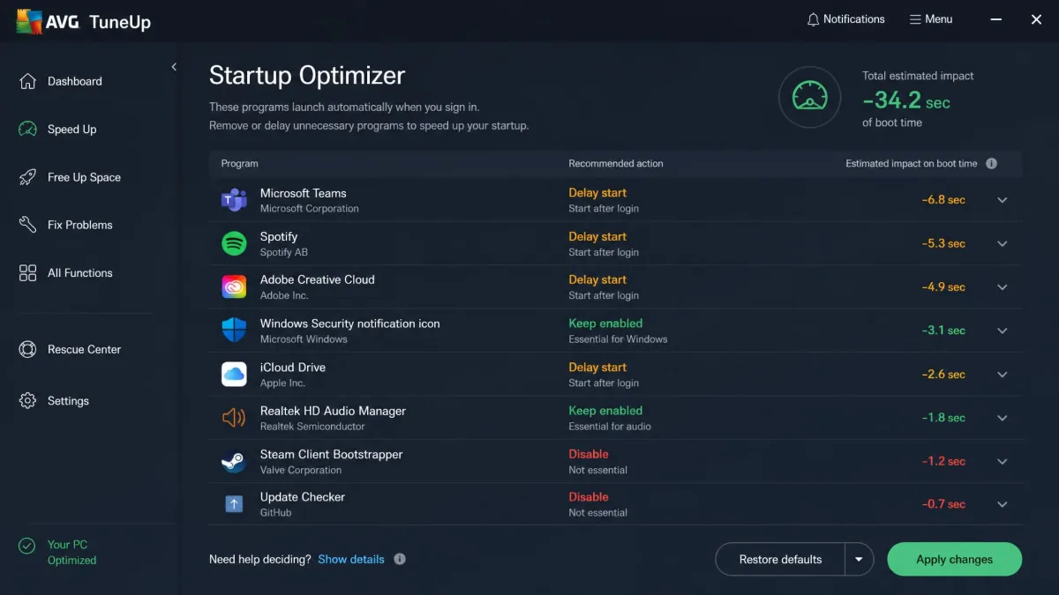Image resolution: width=1059 pixels, height=595 pixels.
Task: Click the -0.7 sec impact value
Action: [x=943, y=504]
